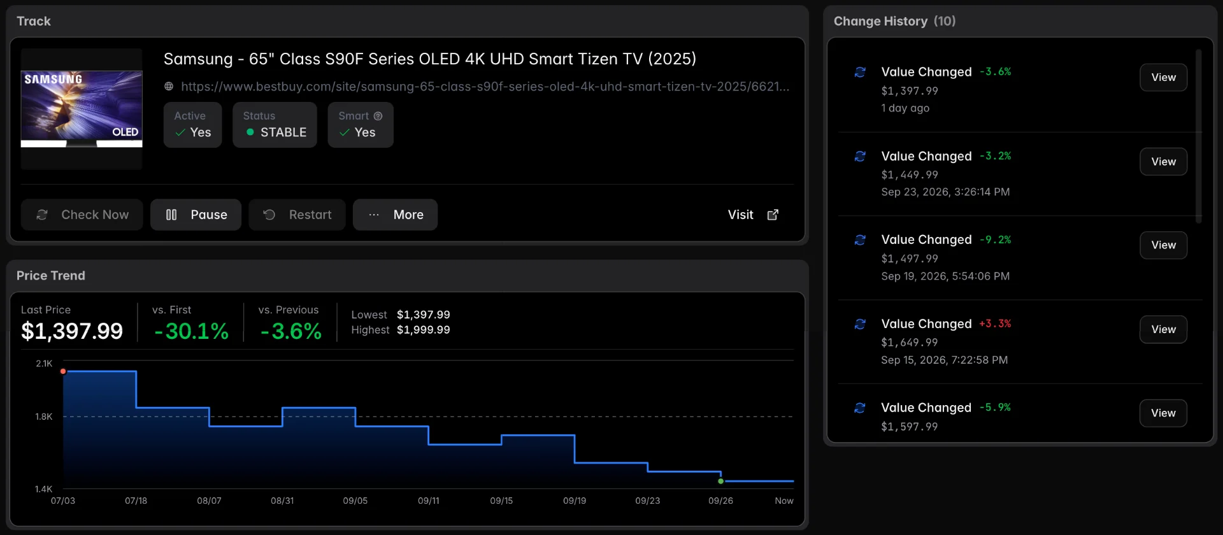Click the globe icon beside product URL

(169, 86)
